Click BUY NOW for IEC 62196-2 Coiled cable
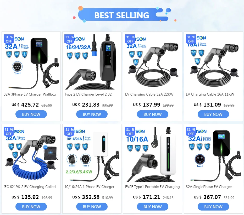Viewport: 244px width, 215px height. (x=31, y=207)
